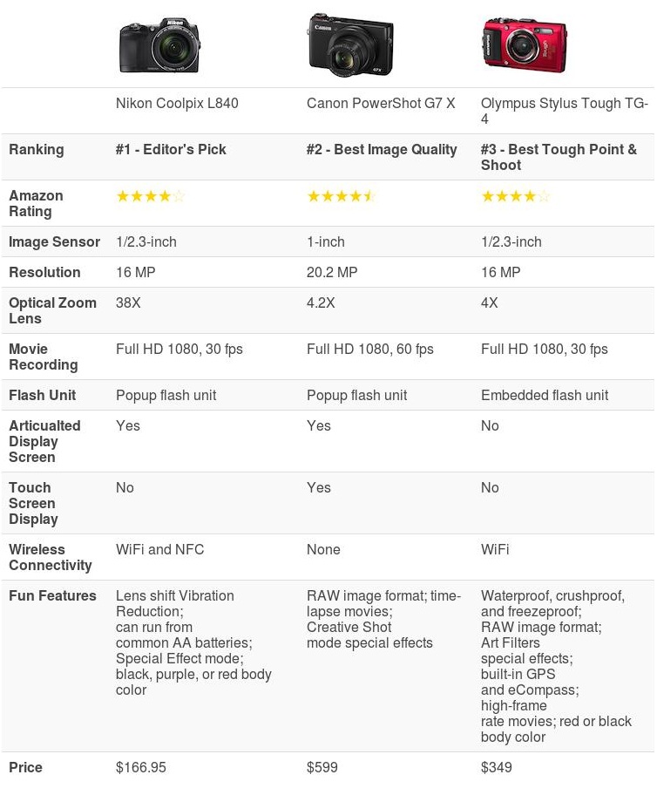Select the #3 - Best Tough Point & Shoot ranking

559,157
